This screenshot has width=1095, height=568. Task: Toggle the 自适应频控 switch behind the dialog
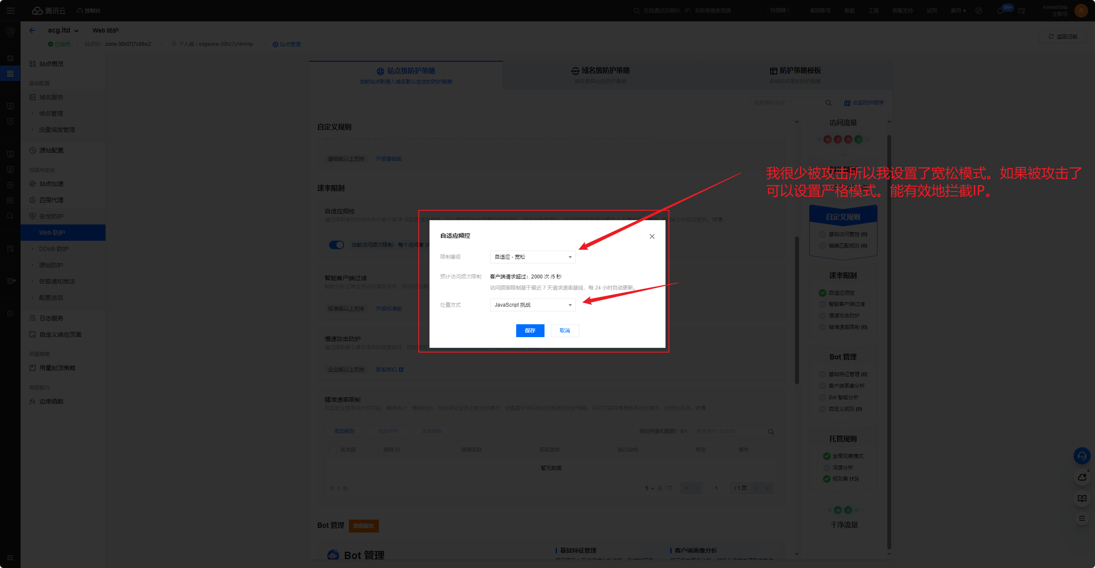coord(336,245)
